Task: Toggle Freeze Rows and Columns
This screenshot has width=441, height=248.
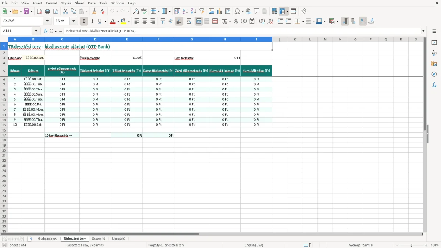Action: (282, 11)
